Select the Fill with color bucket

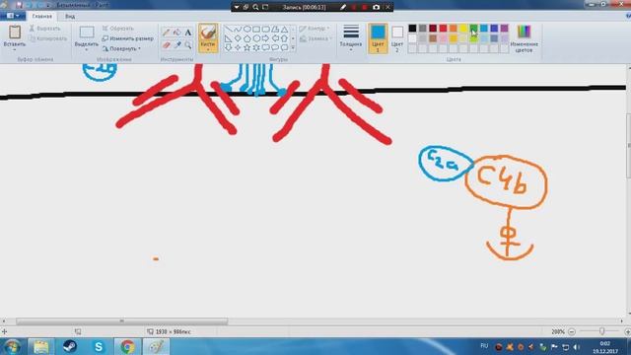pos(177,33)
